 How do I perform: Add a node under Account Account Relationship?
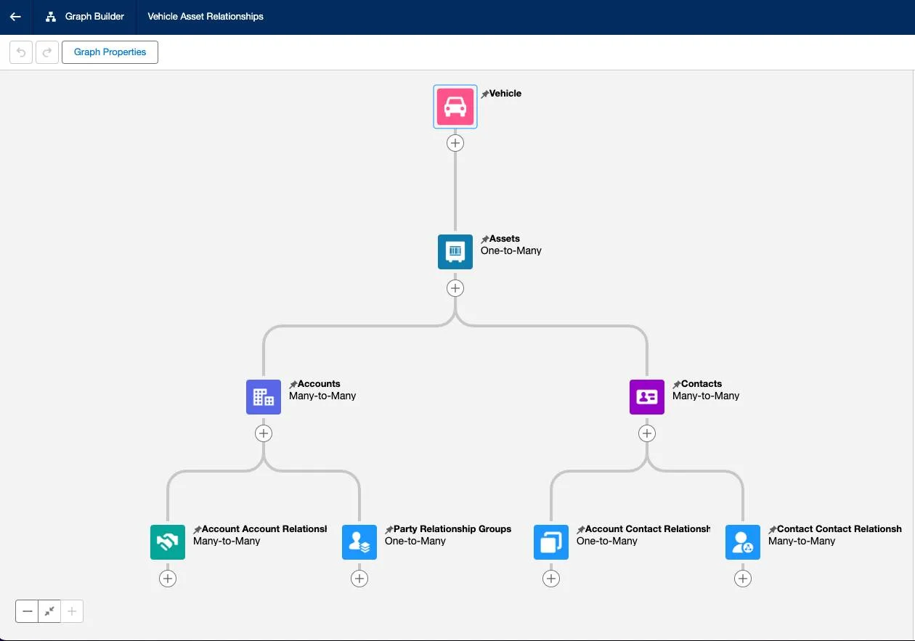click(168, 579)
